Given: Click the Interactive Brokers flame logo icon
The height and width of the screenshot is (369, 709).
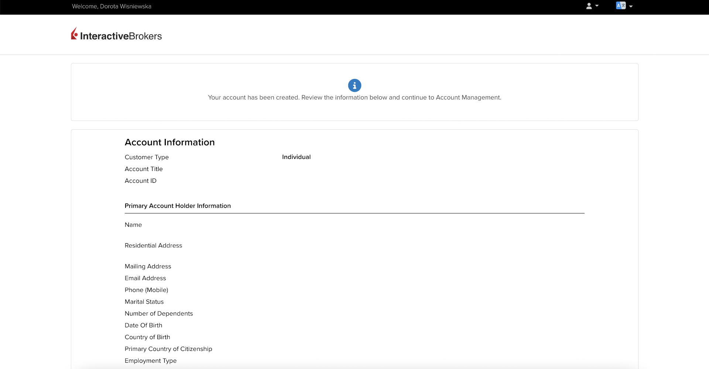Looking at the screenshot, I should click(74, 34).
